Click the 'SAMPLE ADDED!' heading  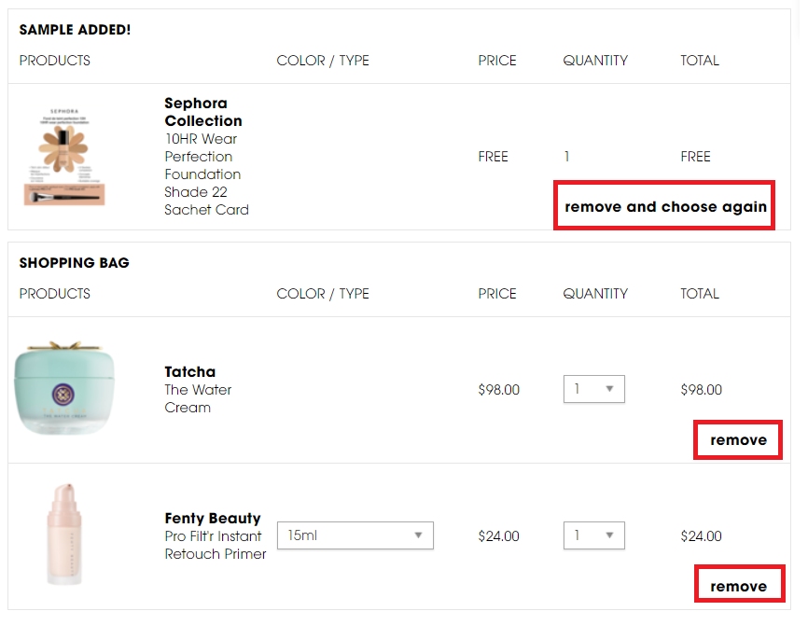(75, 30)
